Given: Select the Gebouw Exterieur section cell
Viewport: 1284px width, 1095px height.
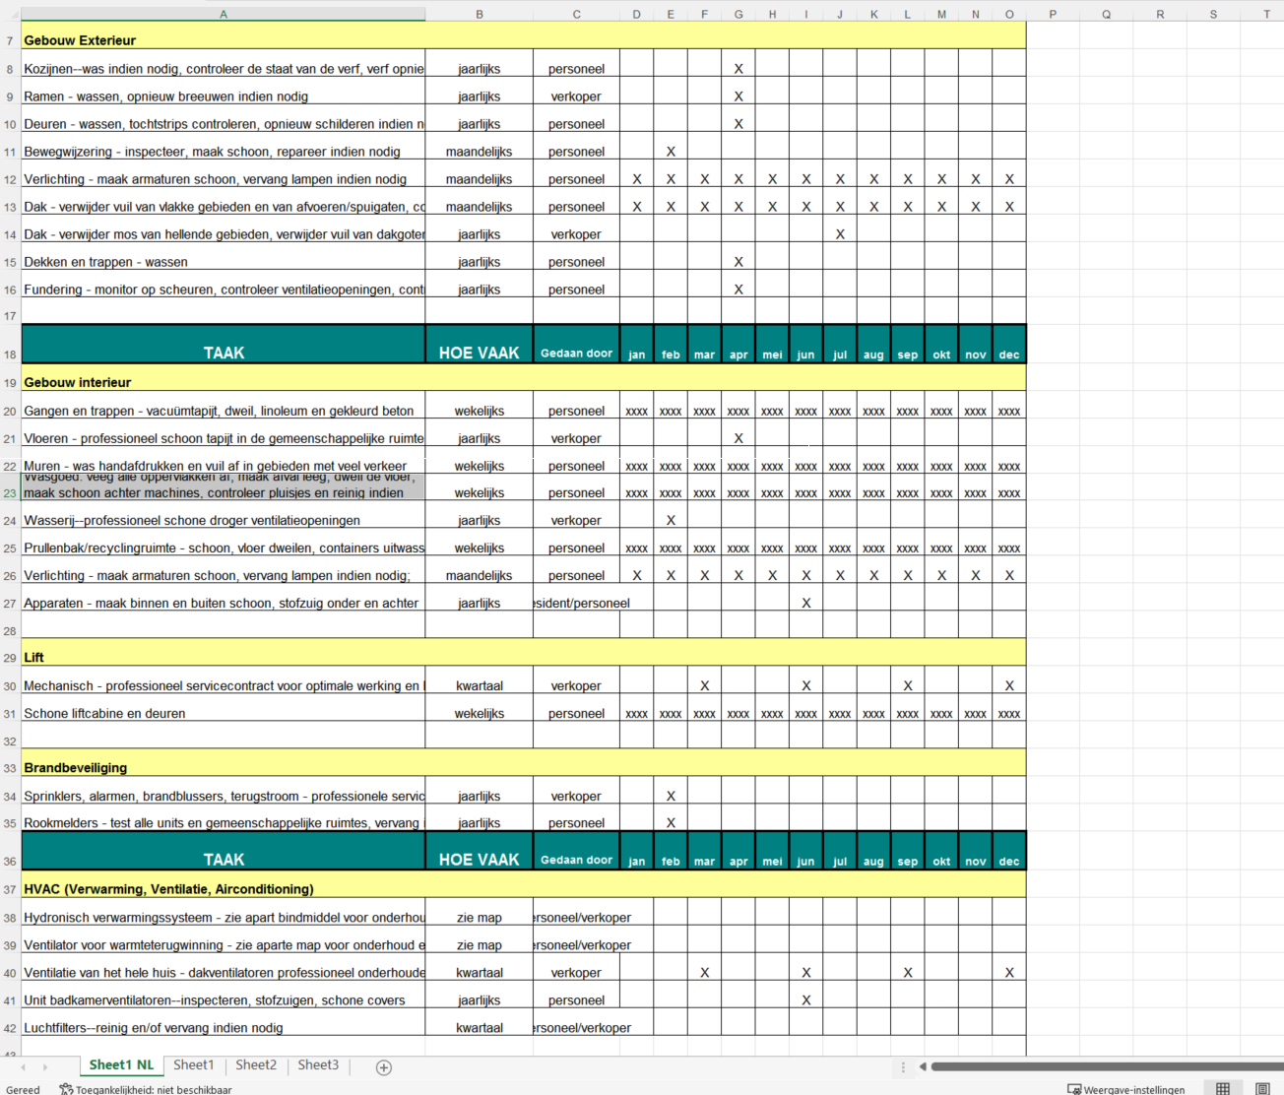Looking at the screenshot, I should point(224,40).
